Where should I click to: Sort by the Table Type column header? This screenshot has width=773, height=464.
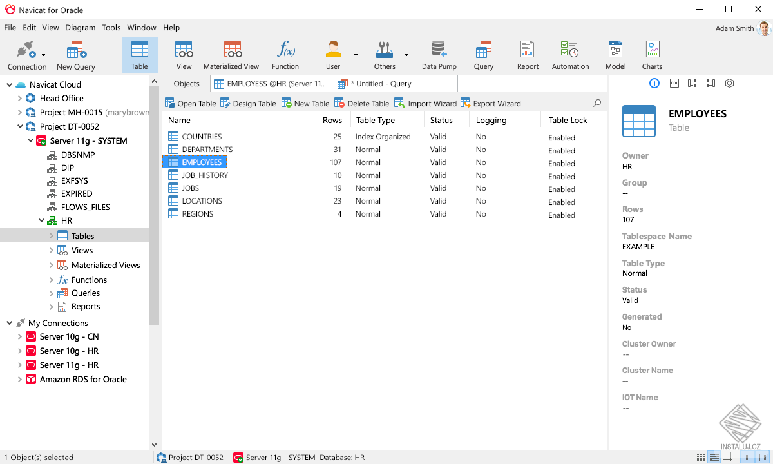pyautogui.click(x=387, y=120)
